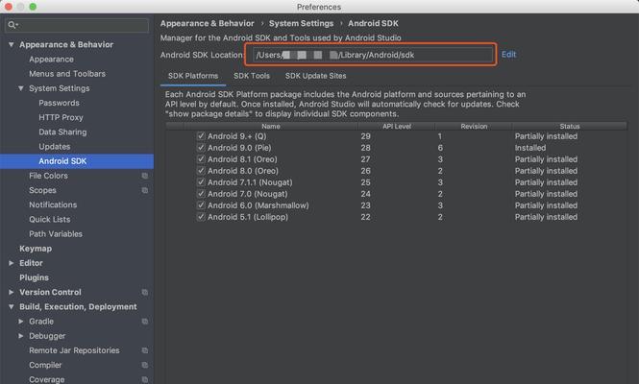
Task: Collapse the System Settings subtree
Action: point(21,88)
